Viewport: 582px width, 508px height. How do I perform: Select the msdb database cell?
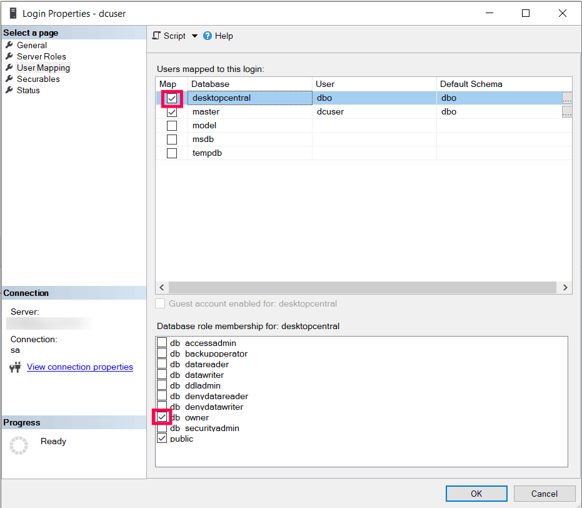[250, 140]
